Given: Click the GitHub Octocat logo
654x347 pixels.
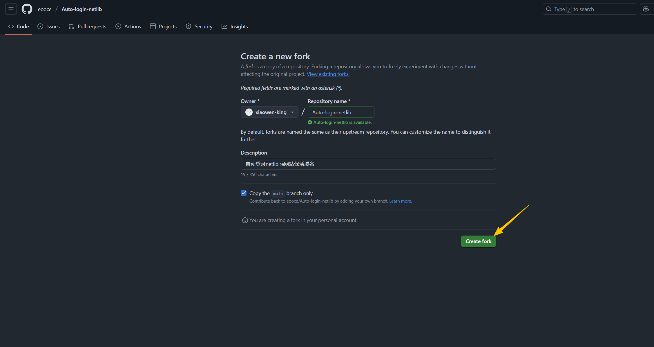Looking at the screenshot, I should coord(27,9).
